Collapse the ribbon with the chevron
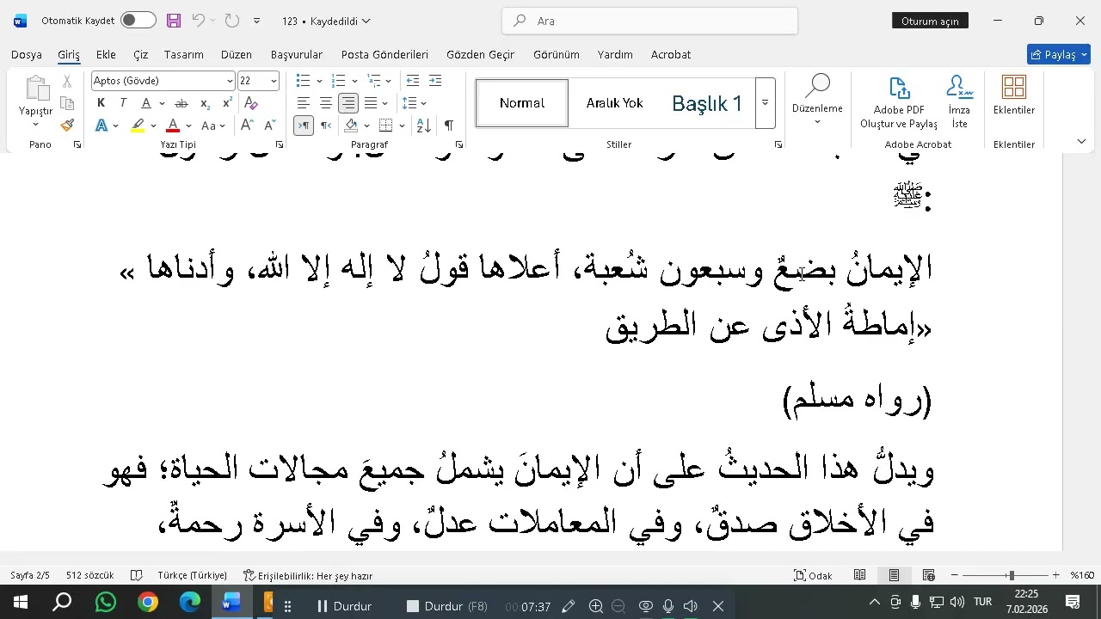Viewport: 1101px width, 619px height. click(1081, 141)
